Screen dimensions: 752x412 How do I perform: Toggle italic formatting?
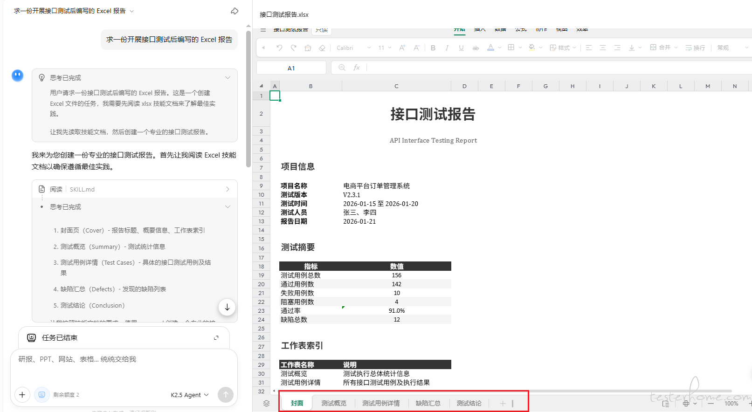point(447,48)
